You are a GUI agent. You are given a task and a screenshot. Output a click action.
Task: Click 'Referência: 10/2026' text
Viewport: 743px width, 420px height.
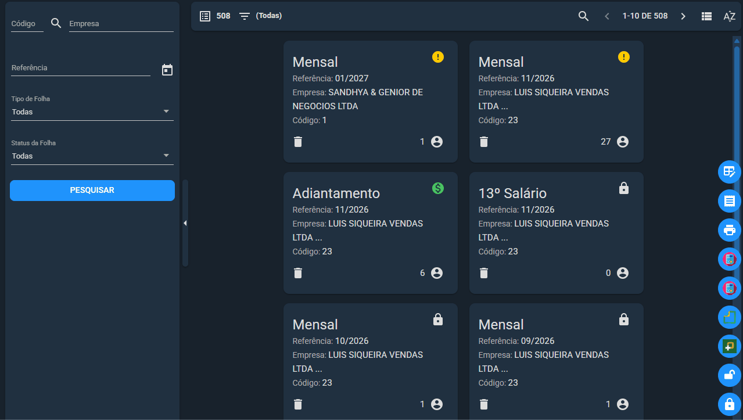pos(331,341)
